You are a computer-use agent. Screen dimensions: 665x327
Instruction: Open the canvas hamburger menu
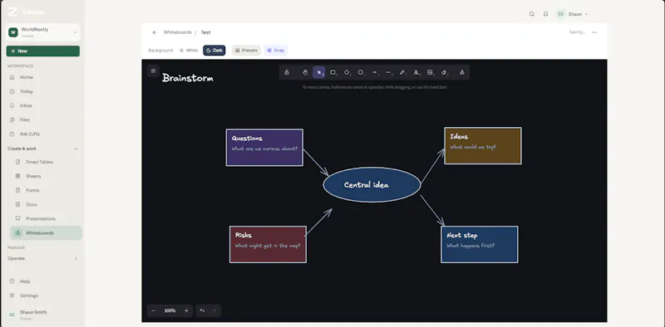pos(153,71)
